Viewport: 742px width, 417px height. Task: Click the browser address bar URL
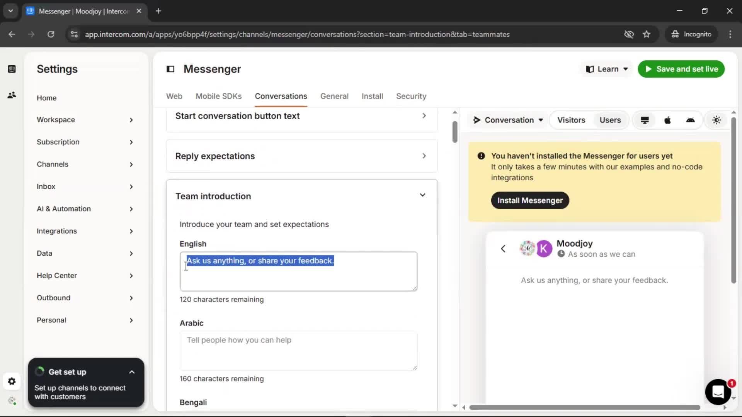(x=297, y=34)
